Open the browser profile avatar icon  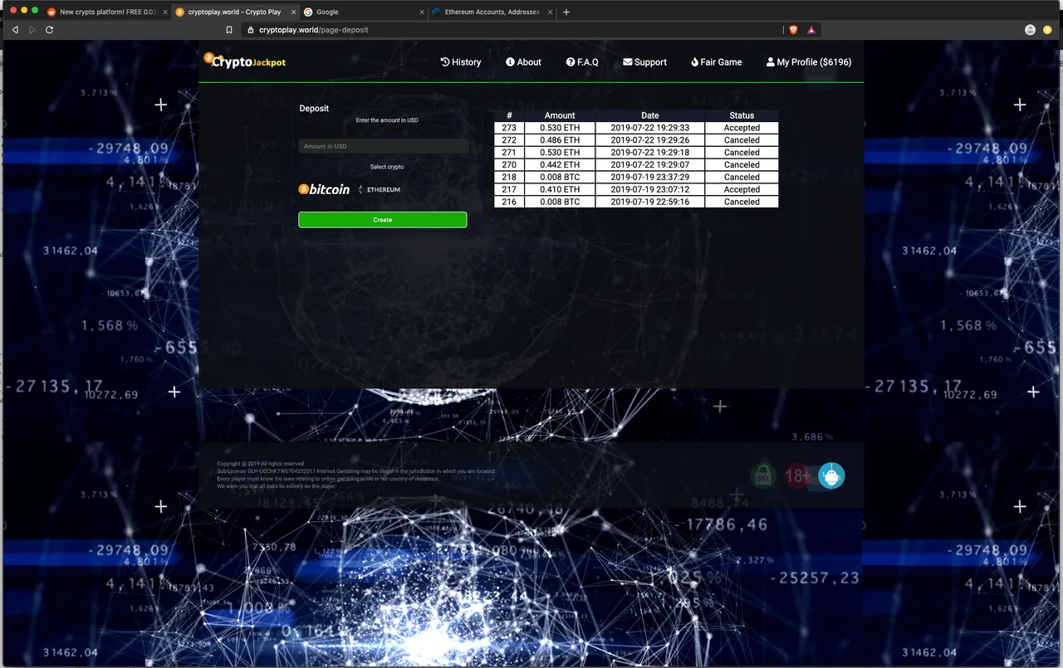click(1030, 30)
